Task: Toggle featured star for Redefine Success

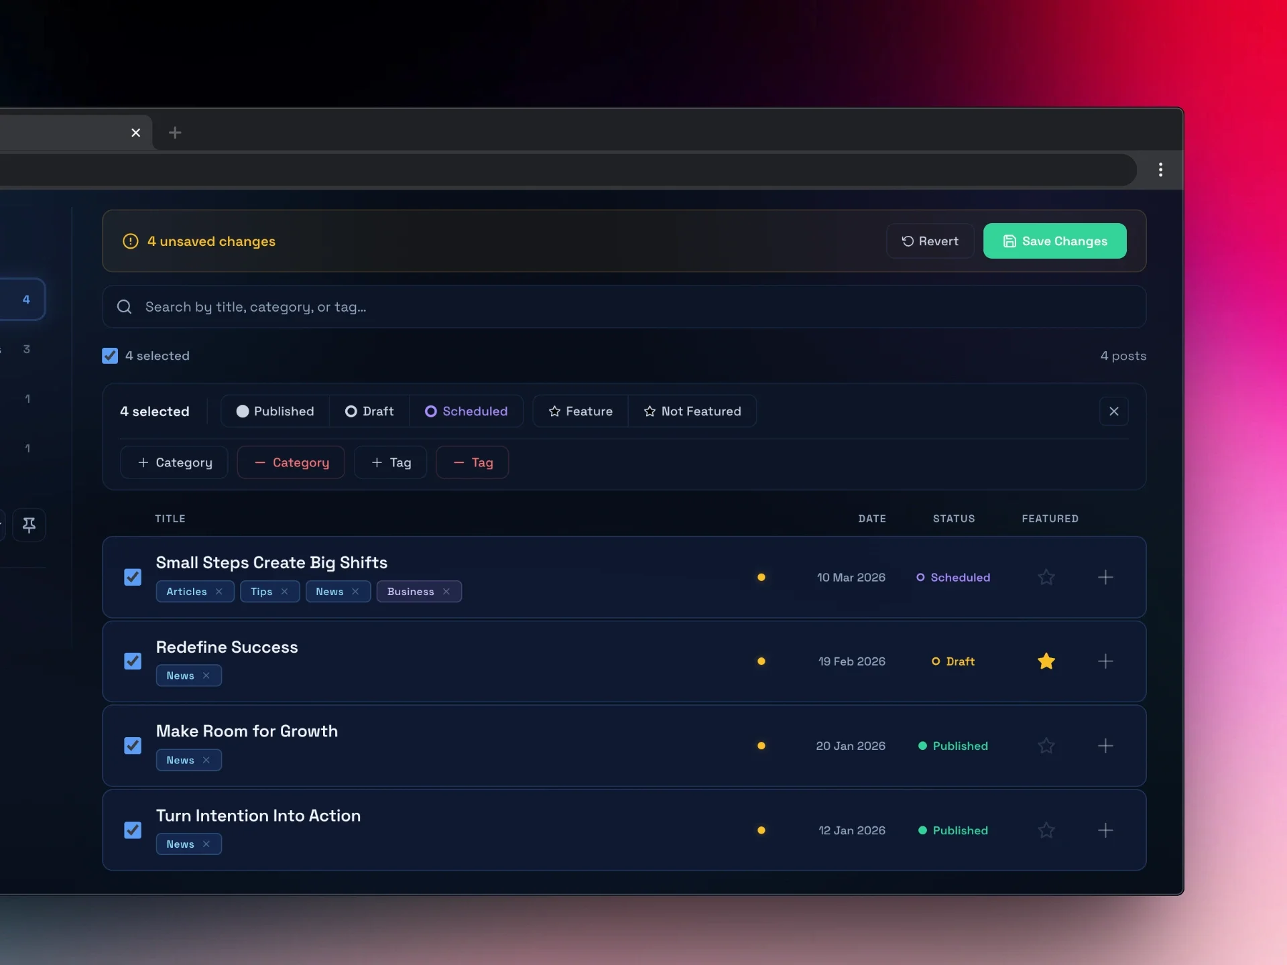Action: coord(1046,661)
